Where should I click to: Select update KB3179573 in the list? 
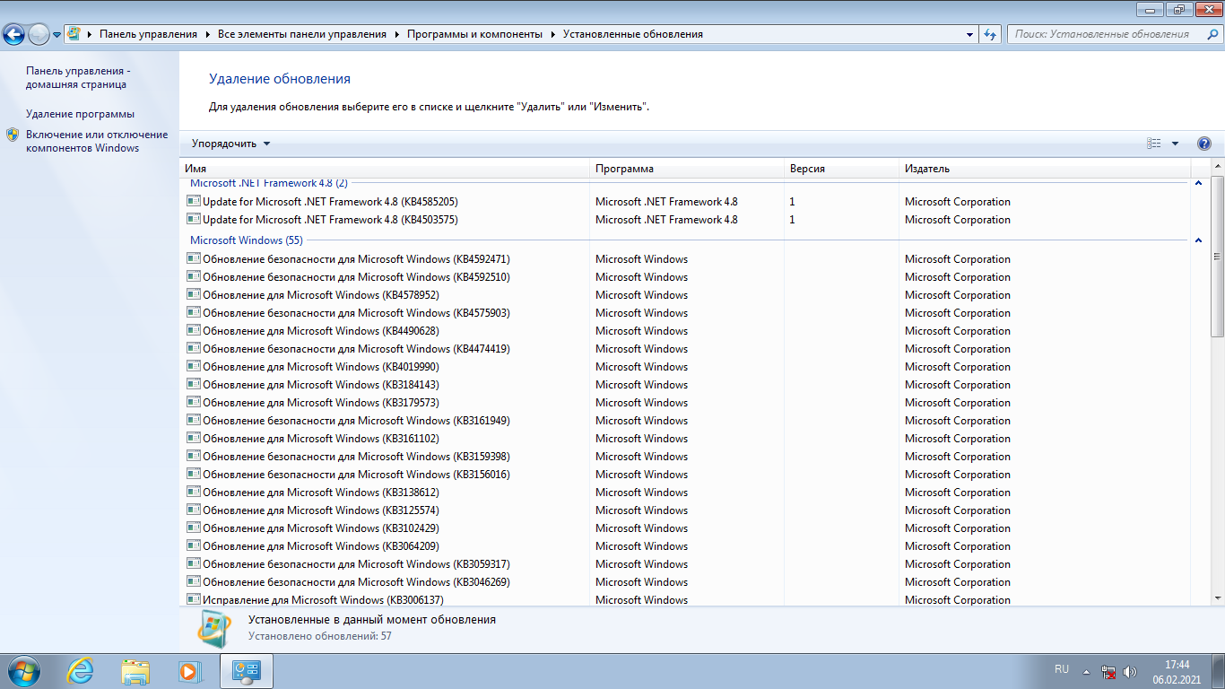point(686,403)
